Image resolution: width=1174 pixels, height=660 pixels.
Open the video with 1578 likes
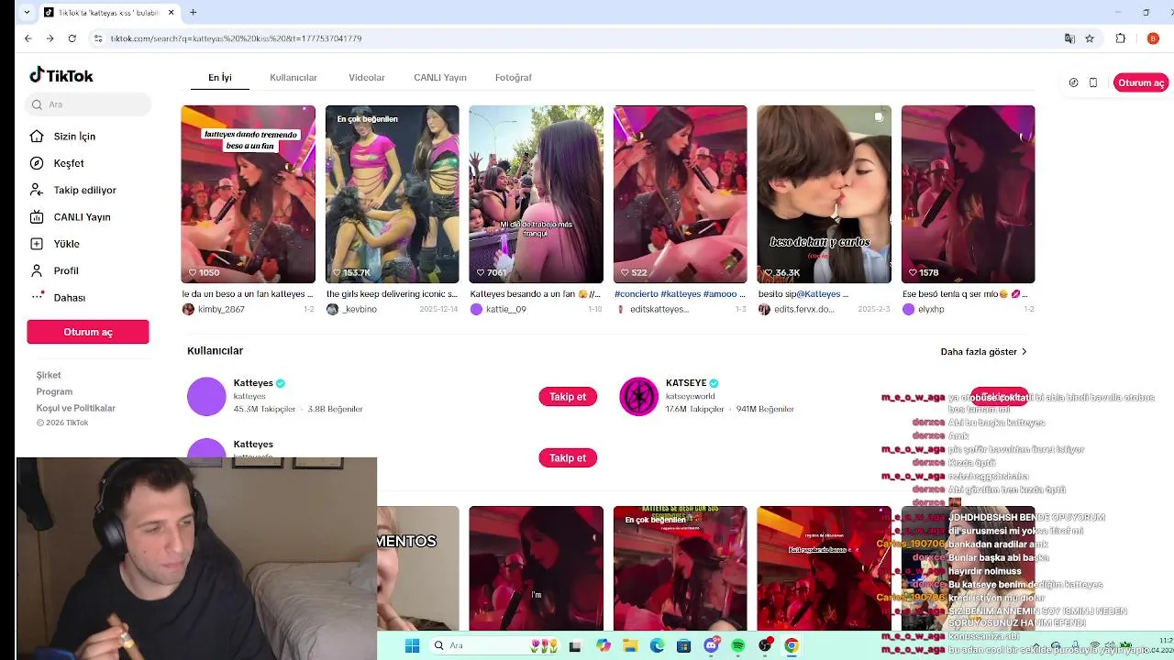click(x=968, y=194)
